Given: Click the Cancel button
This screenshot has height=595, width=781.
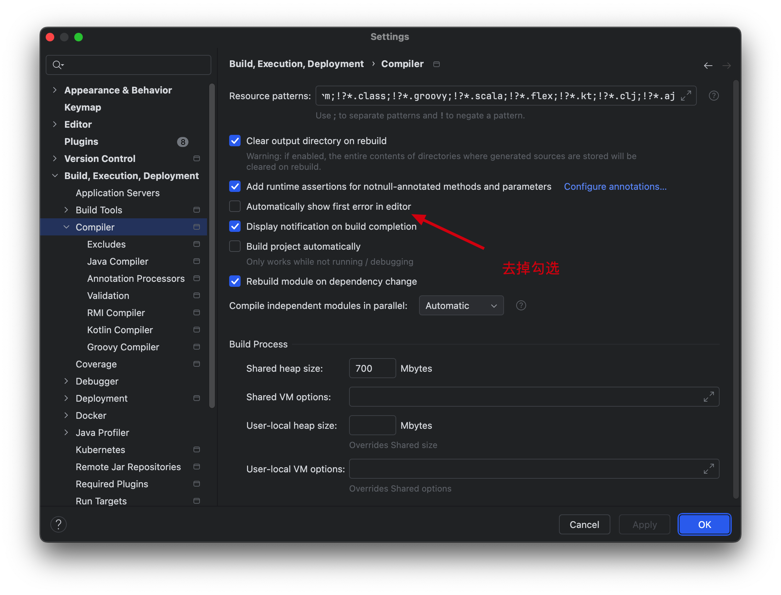Looking at the screenshot, I should click(584, 524).
